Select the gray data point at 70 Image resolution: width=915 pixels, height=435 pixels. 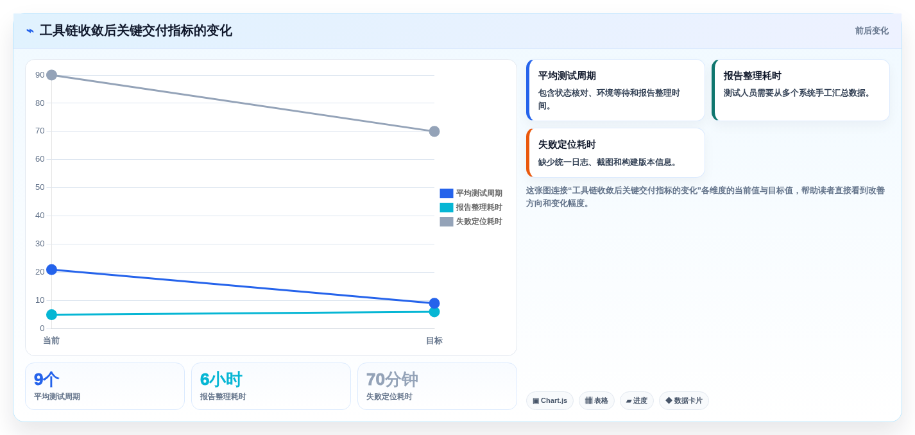[434, 132]
